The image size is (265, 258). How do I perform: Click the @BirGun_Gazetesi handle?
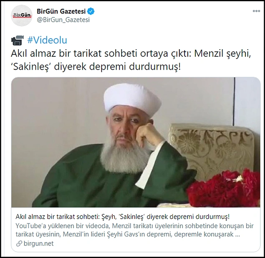click(63, 20)
